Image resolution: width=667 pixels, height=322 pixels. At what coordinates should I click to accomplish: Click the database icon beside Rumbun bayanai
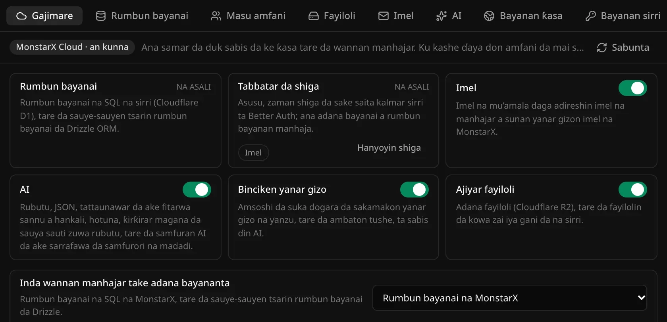point(101,16)
